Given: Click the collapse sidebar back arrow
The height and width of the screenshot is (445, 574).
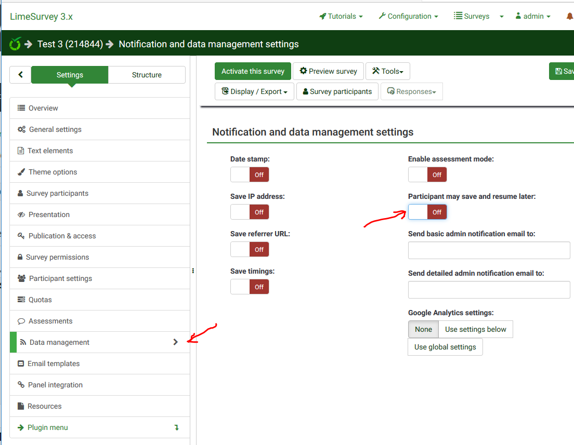Looking at the screenshot, I should [20, 75].
